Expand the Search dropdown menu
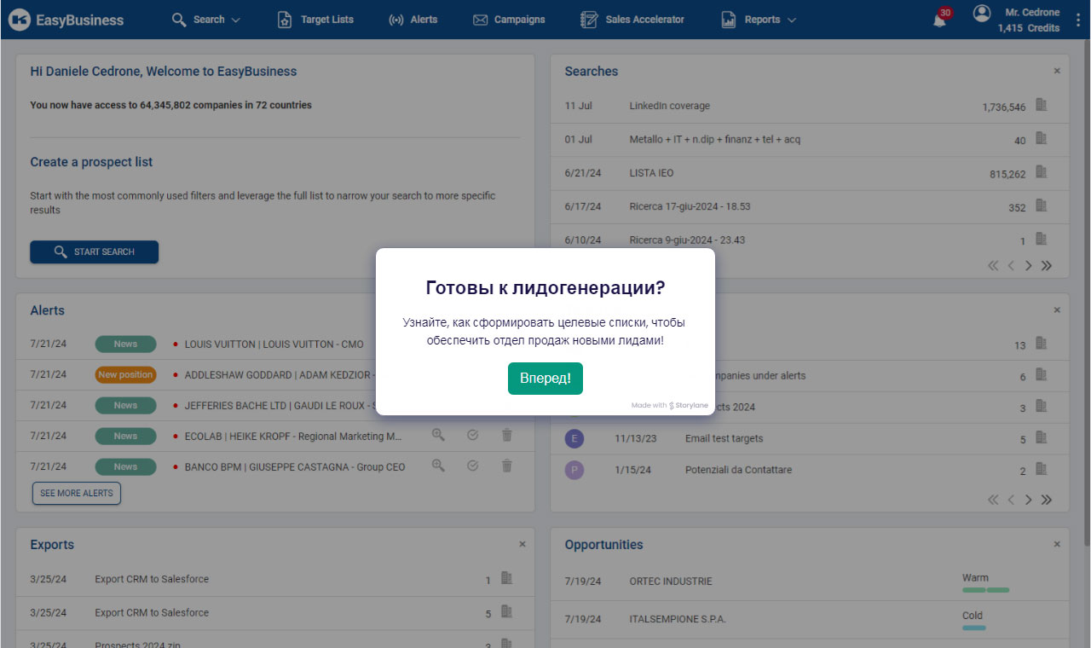Screen dimensions: 1091x648 (x=206, y=20)
